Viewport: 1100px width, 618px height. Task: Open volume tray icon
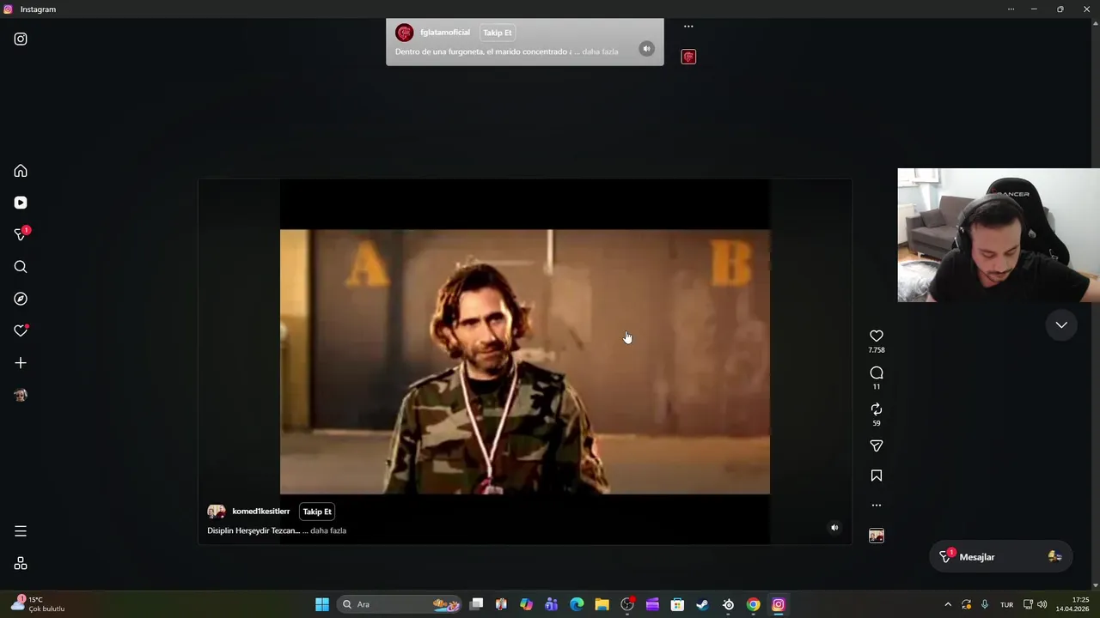point(1042,604)
